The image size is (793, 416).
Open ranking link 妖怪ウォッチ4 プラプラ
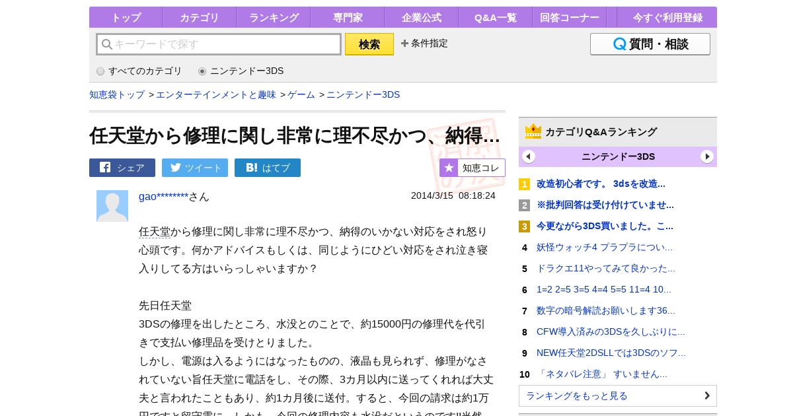(x=605, y=248)
